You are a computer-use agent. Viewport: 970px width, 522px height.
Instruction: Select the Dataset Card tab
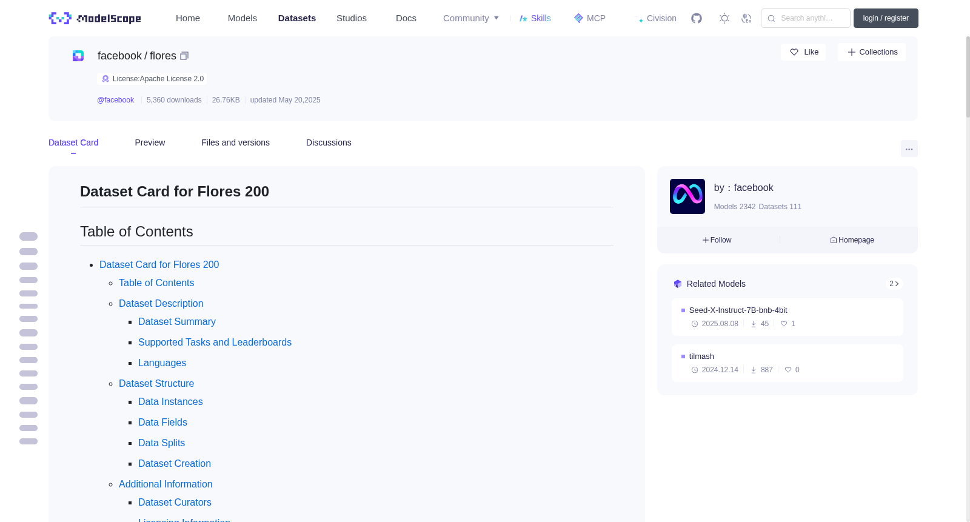click(73, 142)
